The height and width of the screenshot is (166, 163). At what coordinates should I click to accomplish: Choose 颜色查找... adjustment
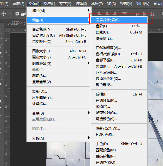point(119,85)
